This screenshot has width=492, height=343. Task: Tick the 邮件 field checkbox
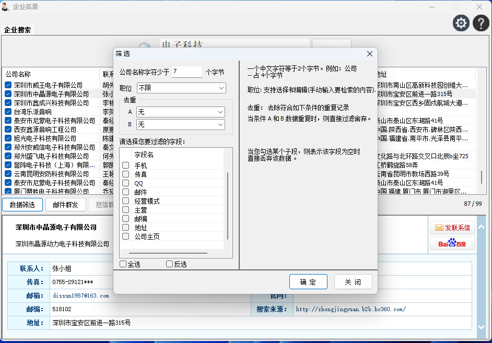coord(126,192)
